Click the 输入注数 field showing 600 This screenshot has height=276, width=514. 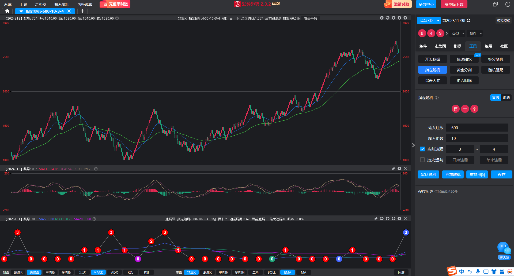tap(477, 128)
